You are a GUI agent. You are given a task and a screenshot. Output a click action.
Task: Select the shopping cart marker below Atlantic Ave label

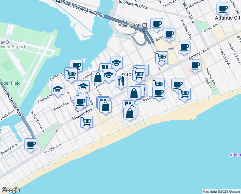86,122
